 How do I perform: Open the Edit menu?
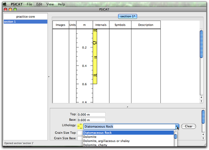point(39,4)
